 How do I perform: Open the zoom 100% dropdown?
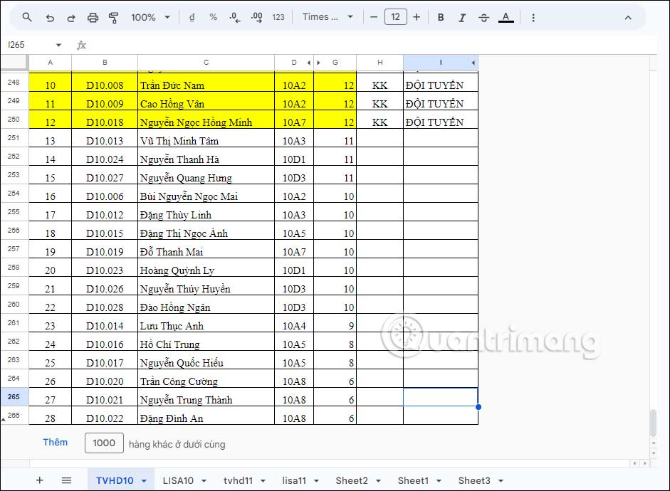pyautogui.click(x=150, y=18)
